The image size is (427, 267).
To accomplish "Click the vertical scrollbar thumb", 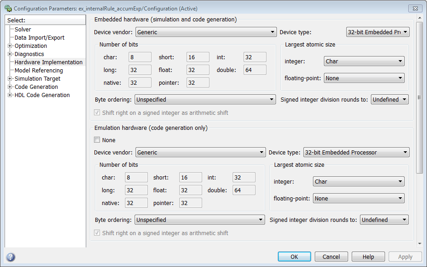I will tap(419, 98).
